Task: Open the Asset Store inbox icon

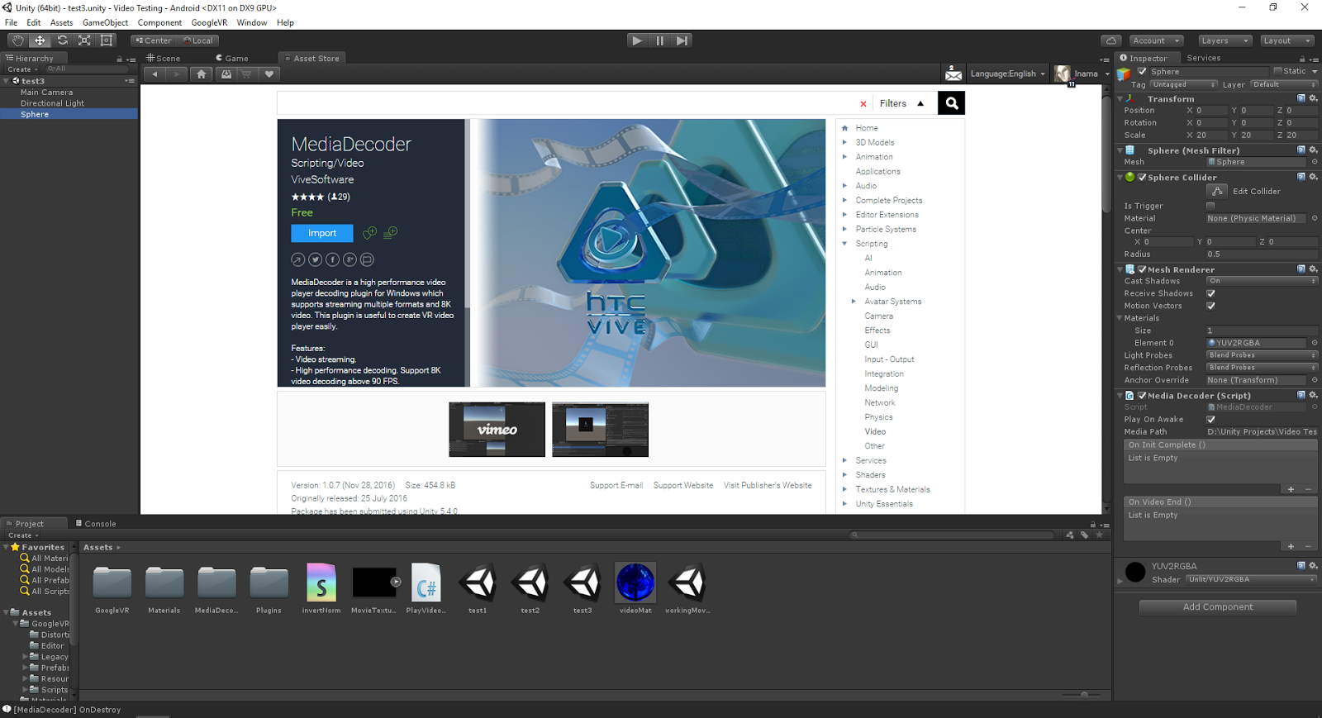Action: (953, 74)
